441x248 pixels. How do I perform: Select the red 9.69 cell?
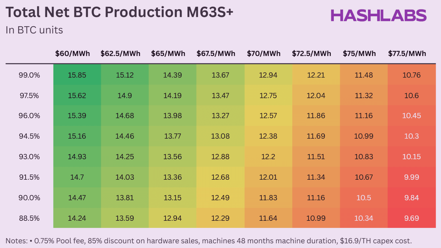coord(412,218)
